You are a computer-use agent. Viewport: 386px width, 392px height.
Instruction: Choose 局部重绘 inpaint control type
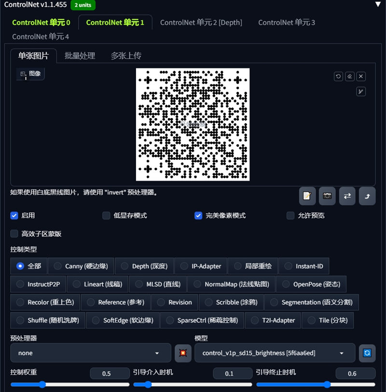[253, 266]
